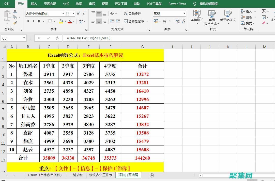
Task: Click the percent style icon
Action: (164, 21)
